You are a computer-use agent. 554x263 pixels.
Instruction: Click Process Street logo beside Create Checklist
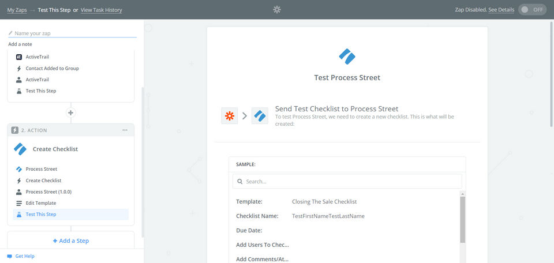pyautogui.click(x=20, y=149)
